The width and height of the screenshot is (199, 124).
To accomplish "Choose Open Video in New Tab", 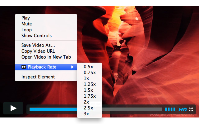I will click(x=46, y=57).
